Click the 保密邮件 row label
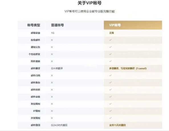 (35, 40)
